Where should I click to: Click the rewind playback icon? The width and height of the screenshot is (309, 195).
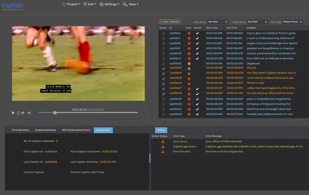click(29, 113)
